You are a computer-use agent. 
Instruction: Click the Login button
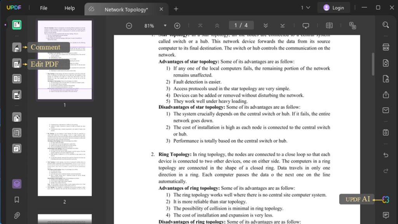tap(334, 8)
